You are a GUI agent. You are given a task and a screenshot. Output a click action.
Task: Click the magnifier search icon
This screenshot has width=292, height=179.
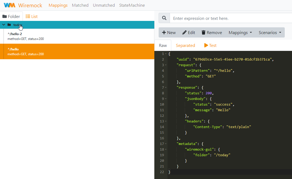pos(164,18)
